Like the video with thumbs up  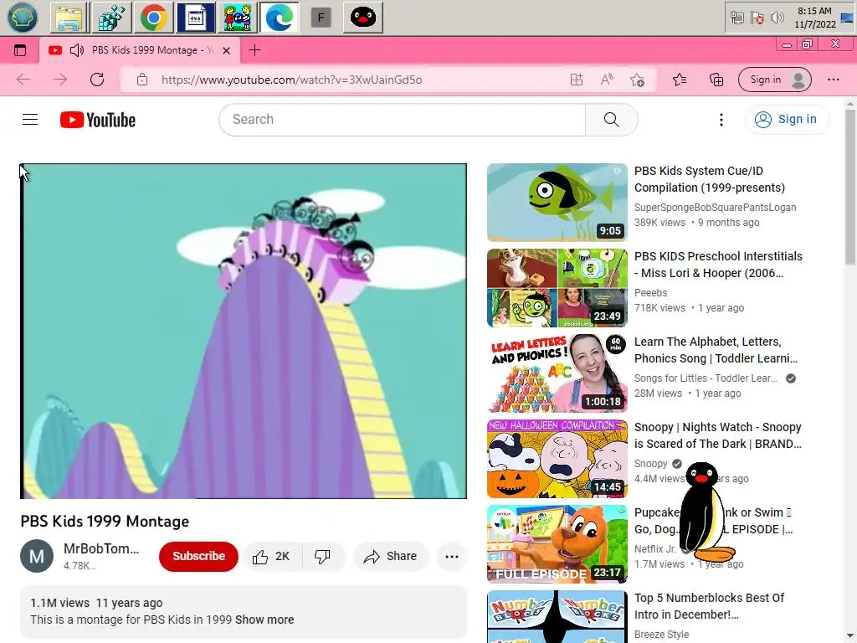tap(272, 557)
